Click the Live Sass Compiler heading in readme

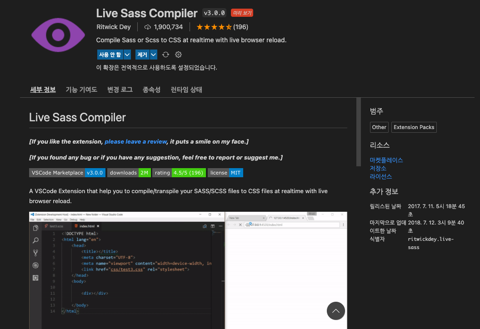[x=77, y=118]
